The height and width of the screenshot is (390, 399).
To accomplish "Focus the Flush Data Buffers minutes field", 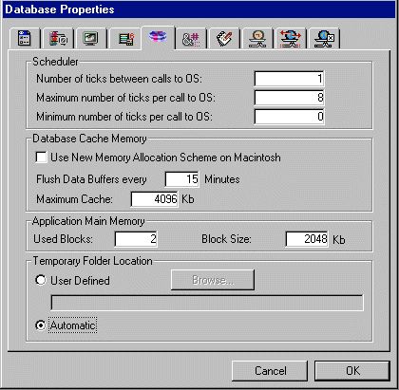I will coord(182,179).
